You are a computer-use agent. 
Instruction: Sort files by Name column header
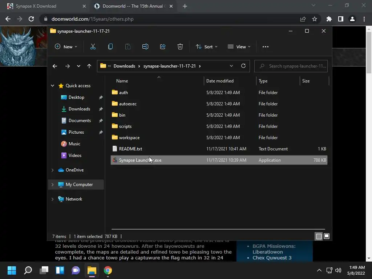point(157,81)
